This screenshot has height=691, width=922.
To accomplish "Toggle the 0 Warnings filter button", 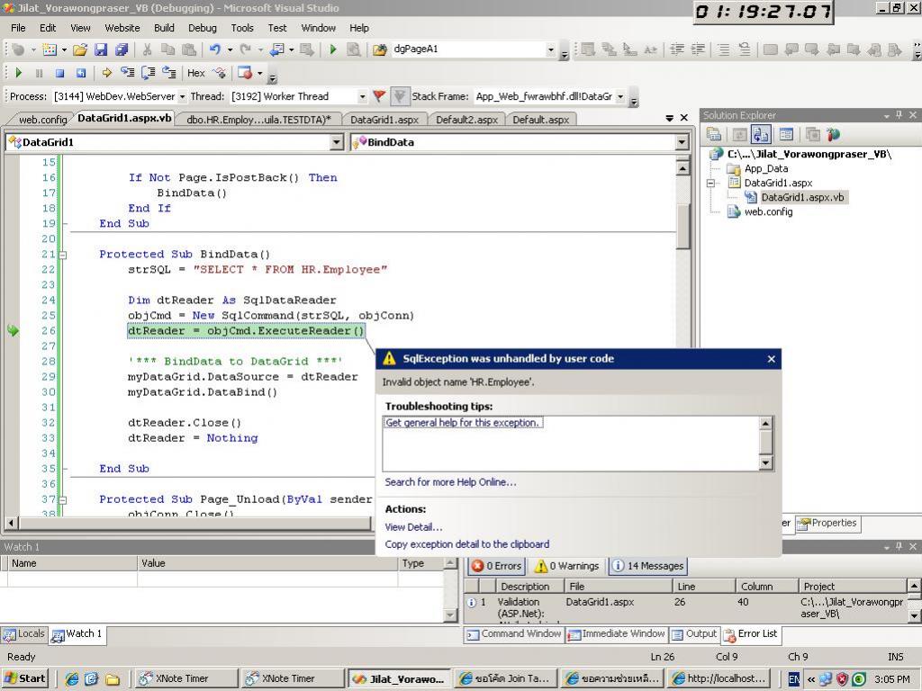I will click(567, 566).
